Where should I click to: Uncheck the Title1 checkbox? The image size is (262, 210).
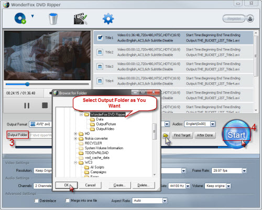100,38
